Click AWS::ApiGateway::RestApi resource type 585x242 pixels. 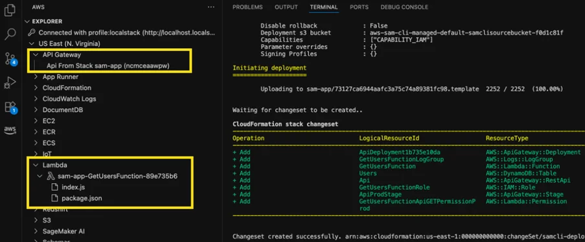[528, 180]
